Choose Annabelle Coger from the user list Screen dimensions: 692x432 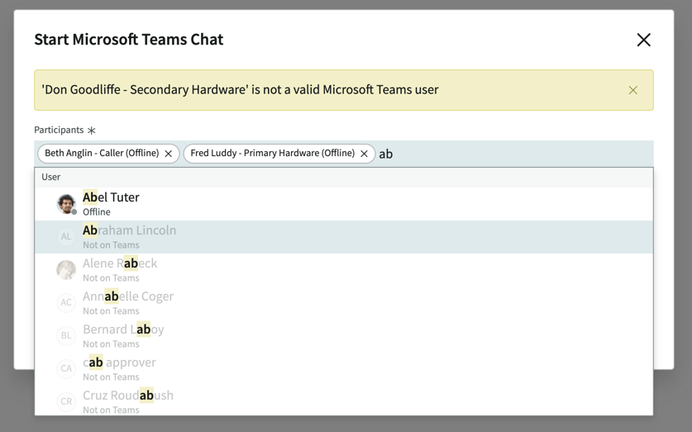(x=344, y=303)
